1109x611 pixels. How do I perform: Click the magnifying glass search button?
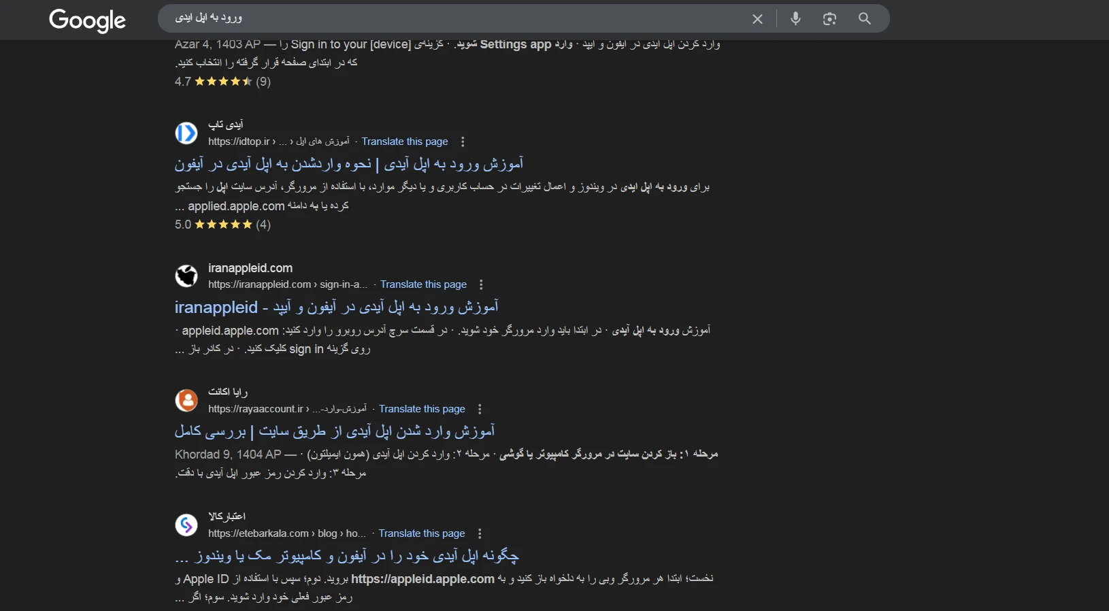coord(865,19)
